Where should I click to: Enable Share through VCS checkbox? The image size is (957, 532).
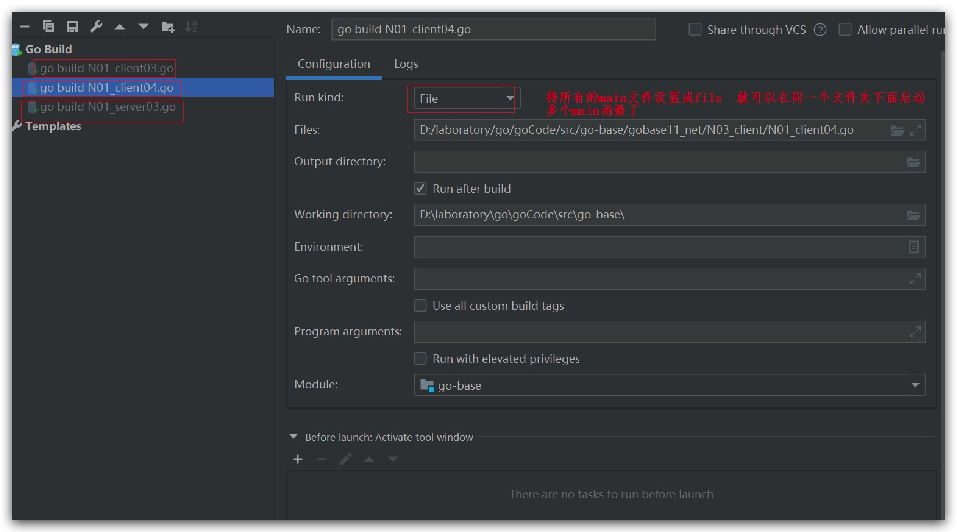click(x=695, y=30)
